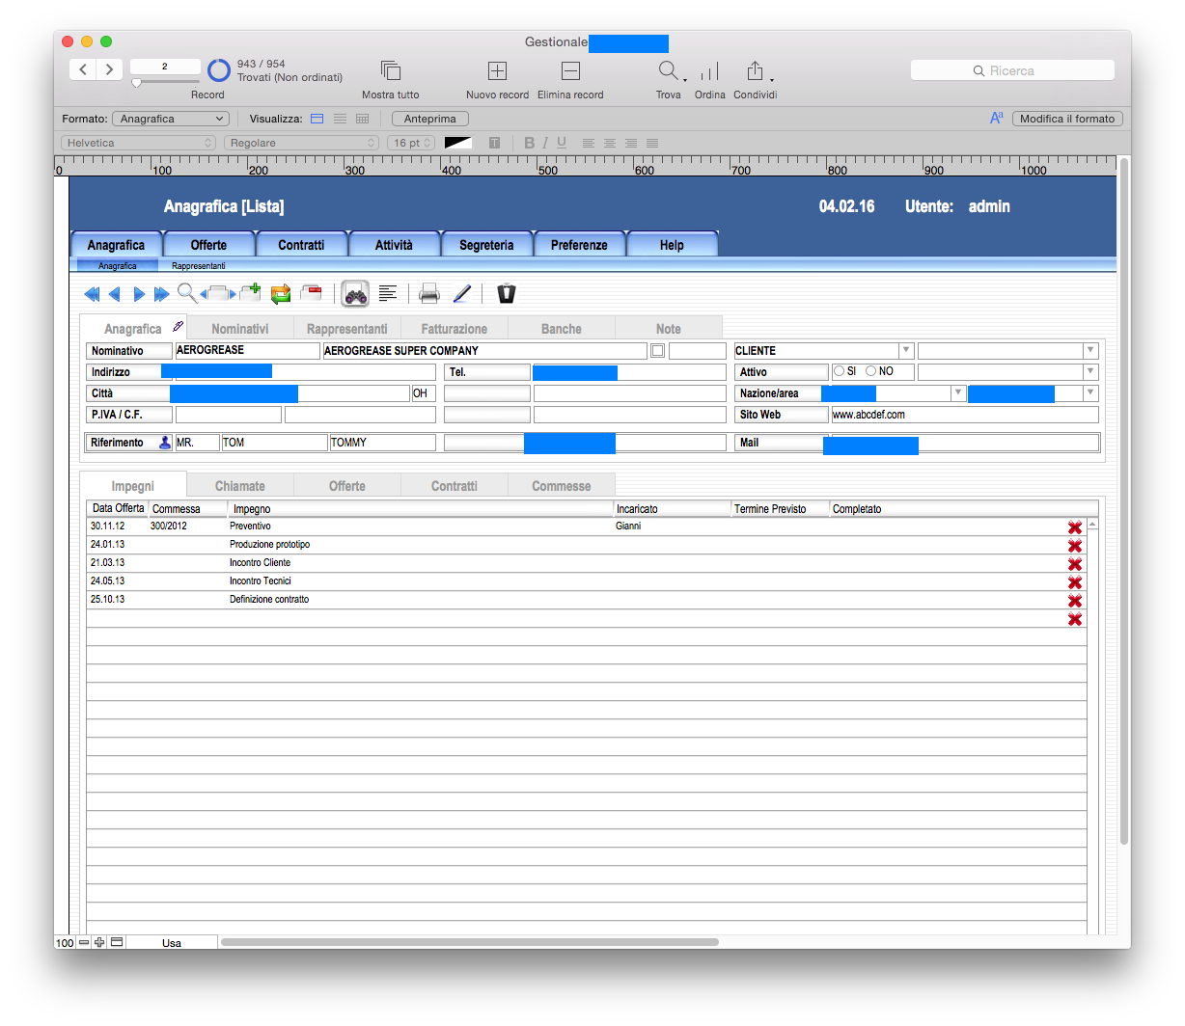Switch to form view in Visualizza
Image resolution: width=1185 pixels, height=1026 pixels.
click(317, 119)
